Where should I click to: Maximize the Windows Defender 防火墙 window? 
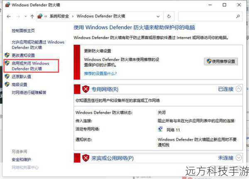tap(225, 5)
